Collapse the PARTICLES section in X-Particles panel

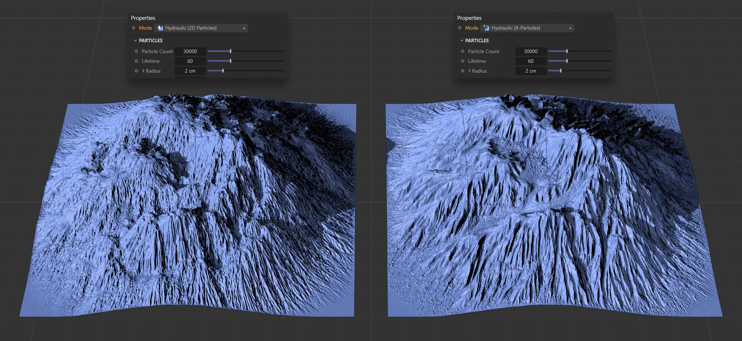point(462,40)
